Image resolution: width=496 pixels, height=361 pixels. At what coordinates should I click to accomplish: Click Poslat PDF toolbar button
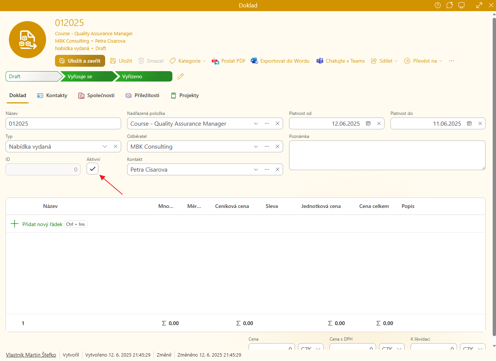[229, 61]
